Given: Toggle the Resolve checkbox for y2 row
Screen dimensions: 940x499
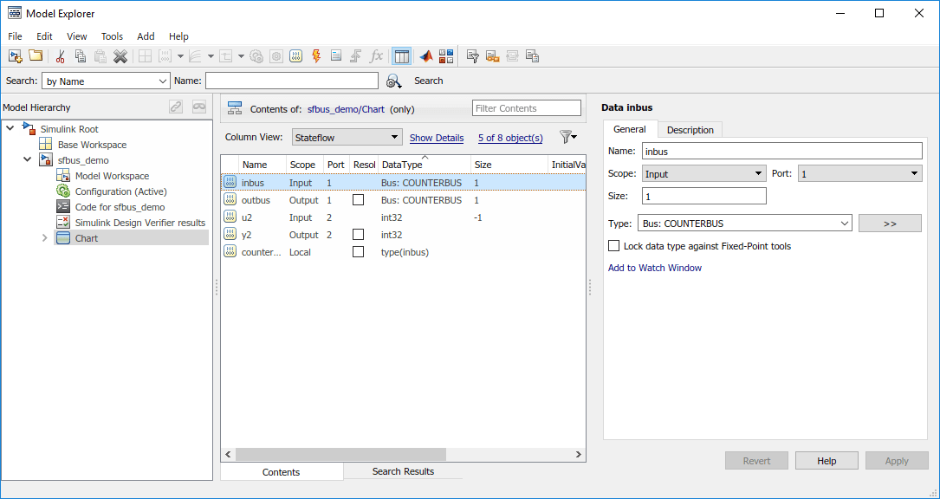Looking at the screenshot, I should coord(358,235).
